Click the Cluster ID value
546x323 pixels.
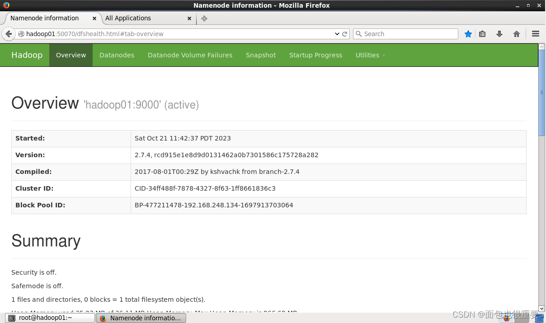205,188
